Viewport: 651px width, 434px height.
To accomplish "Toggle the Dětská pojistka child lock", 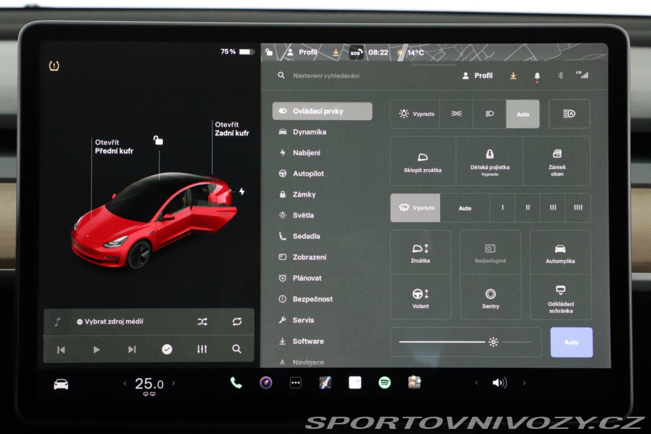I will (489, 161).
